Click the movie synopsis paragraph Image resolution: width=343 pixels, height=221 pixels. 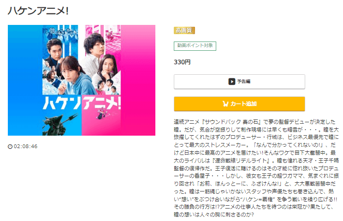(x=256, y=168)
